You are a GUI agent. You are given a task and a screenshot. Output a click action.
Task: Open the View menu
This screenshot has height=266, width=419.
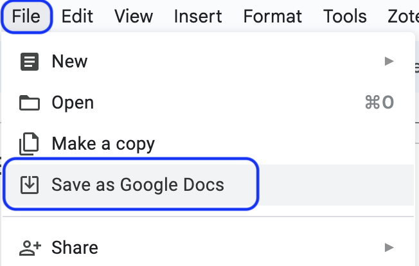(134, 16)
